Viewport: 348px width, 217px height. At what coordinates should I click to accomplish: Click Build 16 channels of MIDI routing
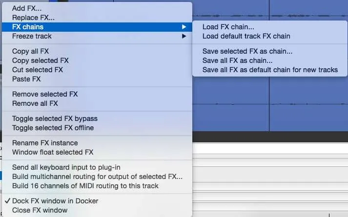pyautogui.click(x=97, y=186)
